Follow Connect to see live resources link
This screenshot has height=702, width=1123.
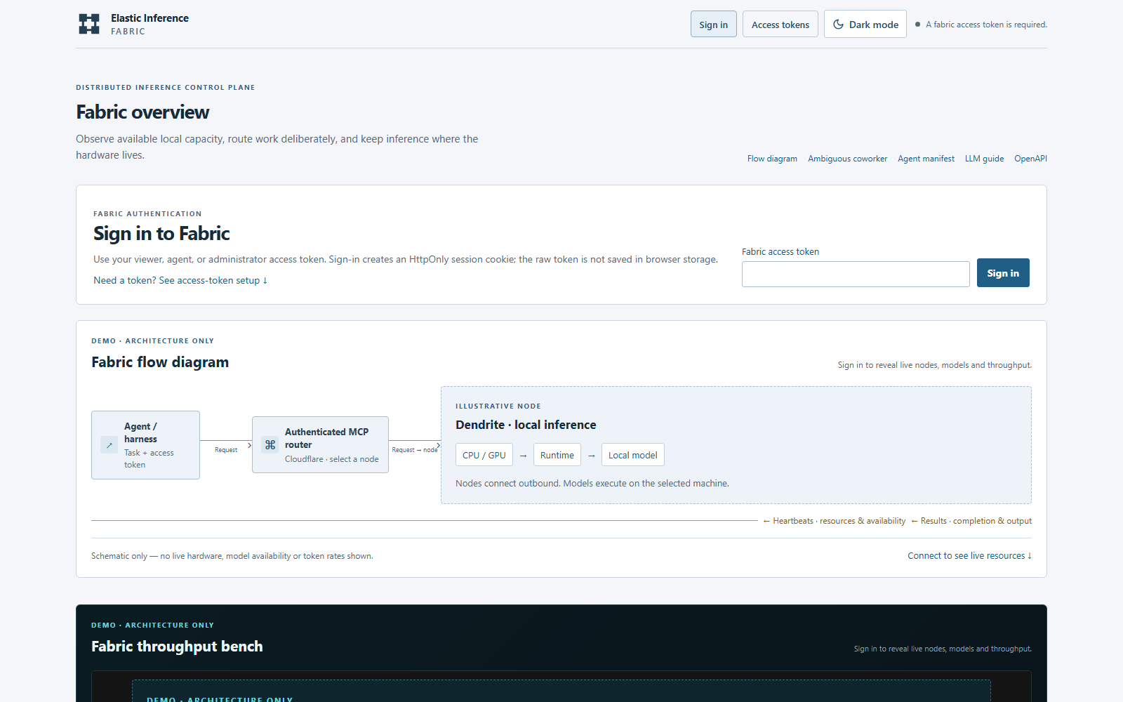[x=969, y=555]
